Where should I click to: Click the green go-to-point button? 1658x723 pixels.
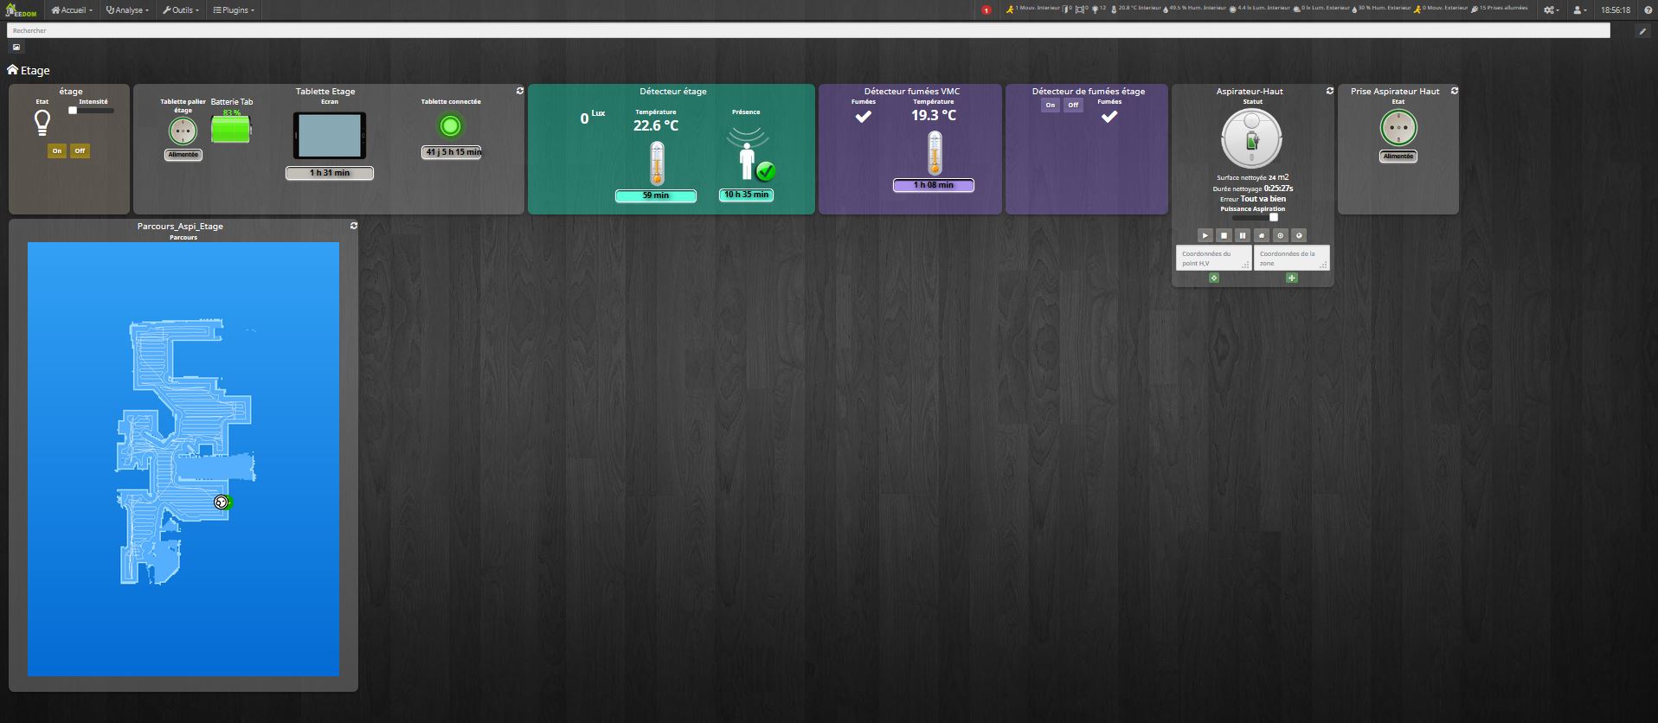pyautogui.click(x=1214, y=278)
